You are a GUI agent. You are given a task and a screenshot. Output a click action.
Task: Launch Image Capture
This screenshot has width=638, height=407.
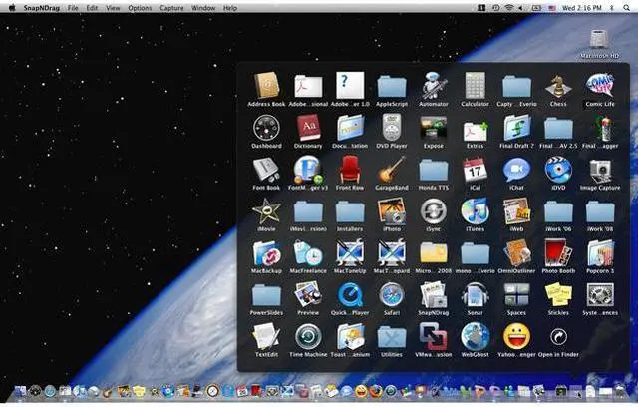[x=600, y=171]
